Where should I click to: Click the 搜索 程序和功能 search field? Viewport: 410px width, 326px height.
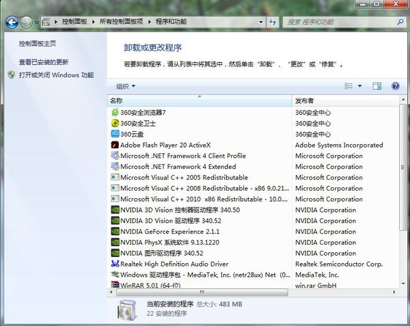(340, 23)
